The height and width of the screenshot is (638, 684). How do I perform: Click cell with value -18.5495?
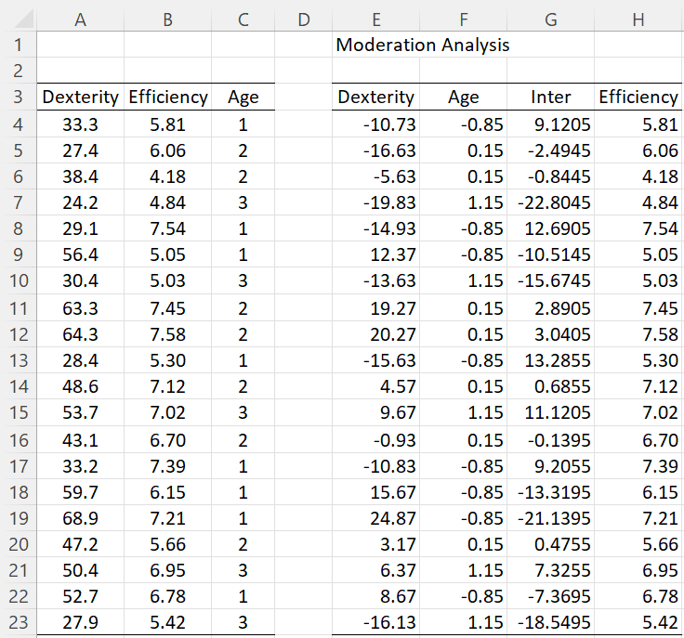(x=550, y=622)
